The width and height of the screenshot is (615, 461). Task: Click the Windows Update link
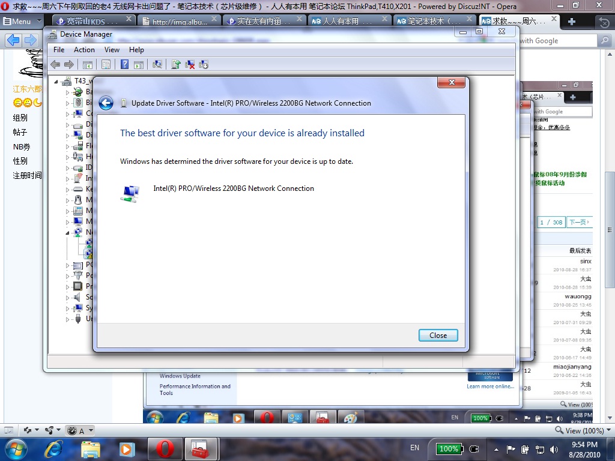click(x=180, y=376)
